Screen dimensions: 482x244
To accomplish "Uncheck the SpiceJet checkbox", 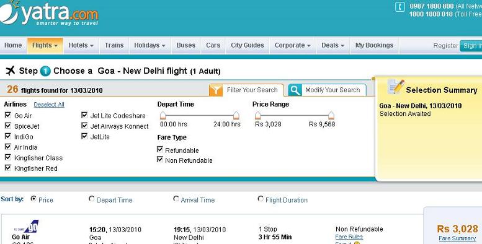I will (x=8, y=126).
